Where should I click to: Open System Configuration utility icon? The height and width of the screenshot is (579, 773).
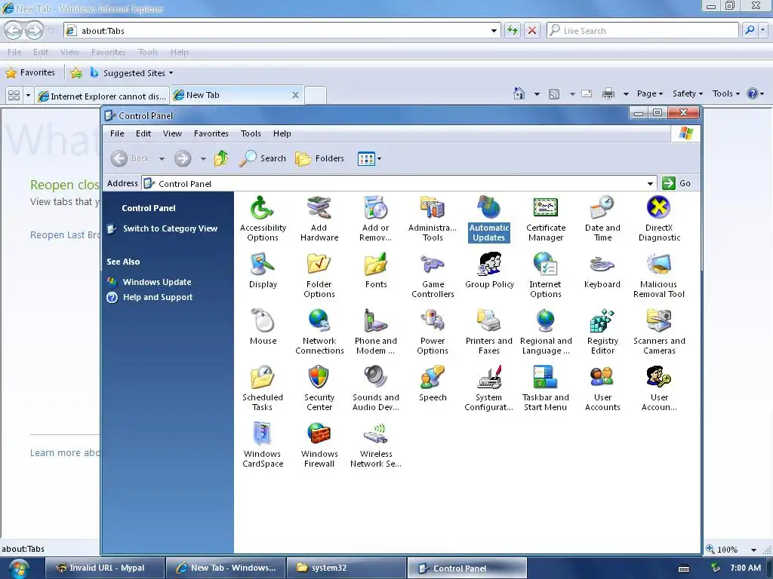[489, 388]
